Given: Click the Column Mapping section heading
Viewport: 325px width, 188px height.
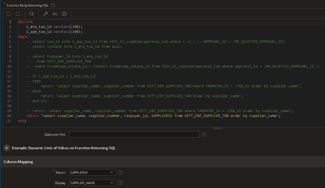Looking at the screenshot, I should point(18,162).
